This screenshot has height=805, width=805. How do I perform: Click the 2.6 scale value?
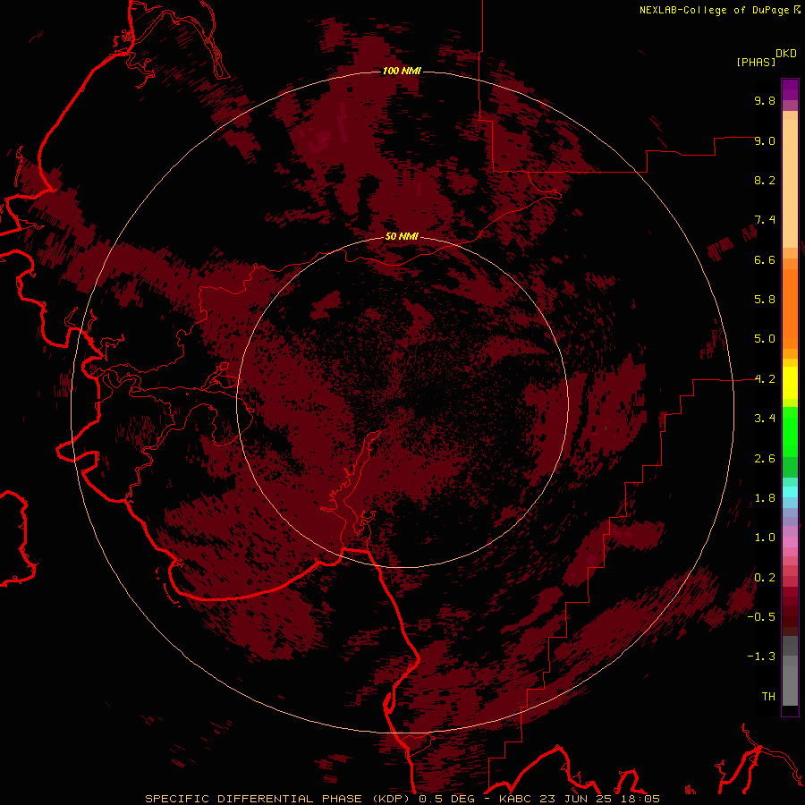(x=765, y=459)
